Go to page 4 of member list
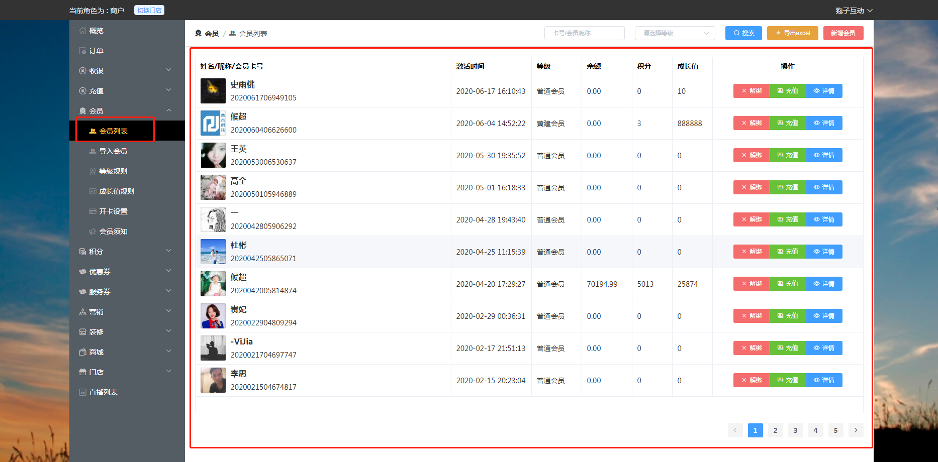Screen dimensions: 938x462 815,430
